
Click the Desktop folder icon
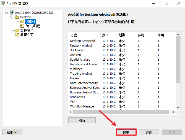click(x=17, y=17)
